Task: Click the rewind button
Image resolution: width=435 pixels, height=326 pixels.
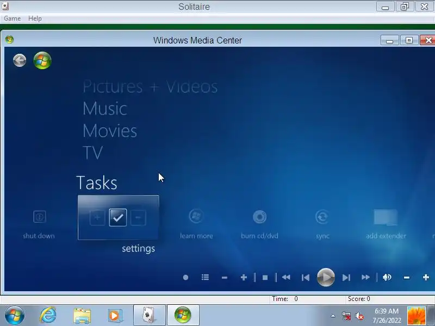Action: pyautogui.click(x=286, y=277)
